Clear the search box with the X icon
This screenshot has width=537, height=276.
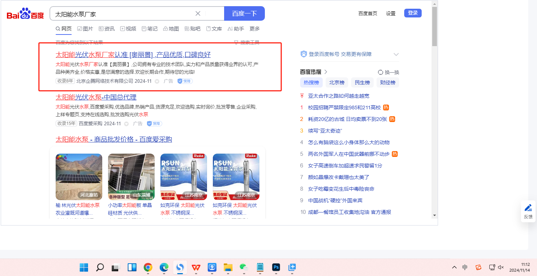pyautogui.click(x=198, y=13)
